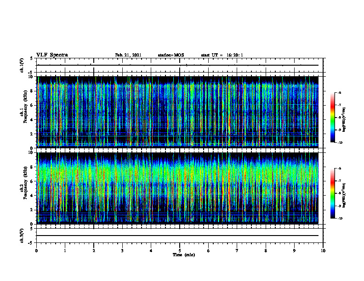Click time axis tick label "0"

click(36, 251)
